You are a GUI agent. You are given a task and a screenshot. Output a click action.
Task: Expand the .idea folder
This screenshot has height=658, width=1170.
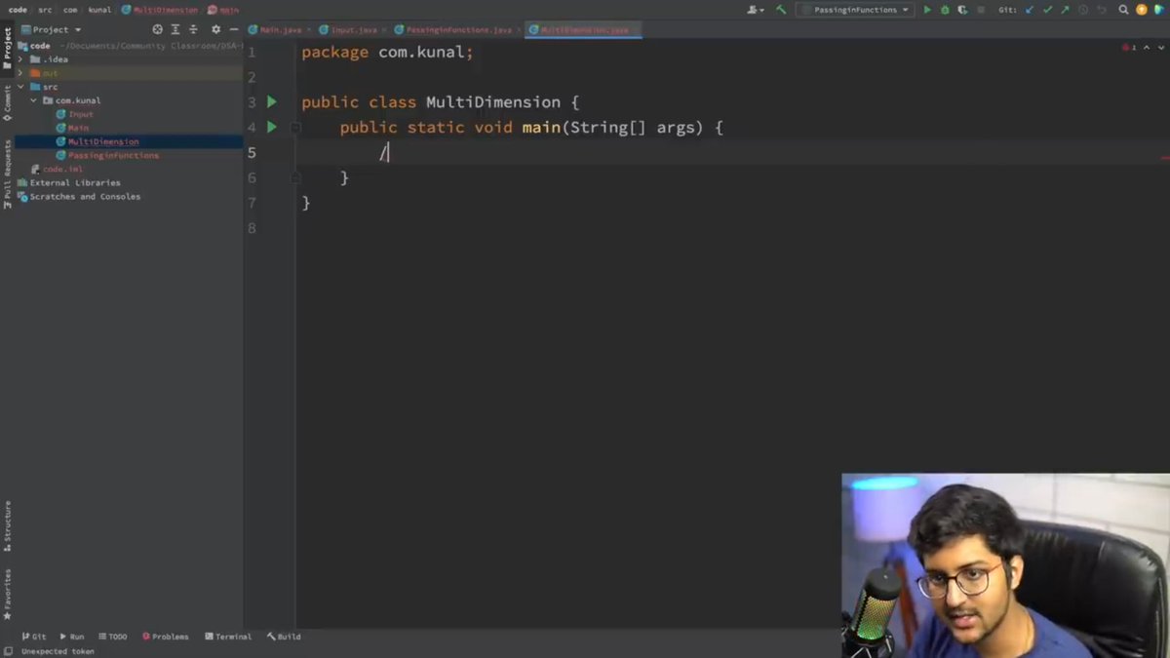click(x=20, y=59)
